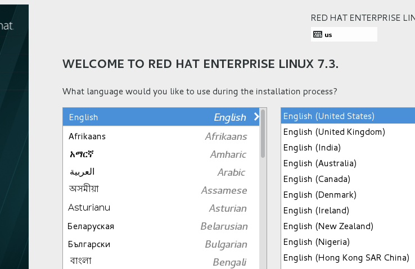Choose English (Ireland) locale

(x=348, y=211)
